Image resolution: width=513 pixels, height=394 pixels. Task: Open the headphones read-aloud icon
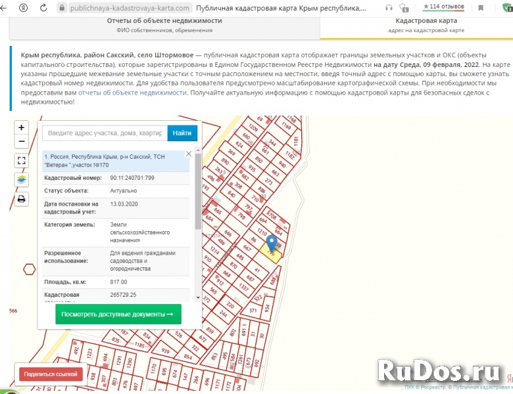tap(389, 8)
